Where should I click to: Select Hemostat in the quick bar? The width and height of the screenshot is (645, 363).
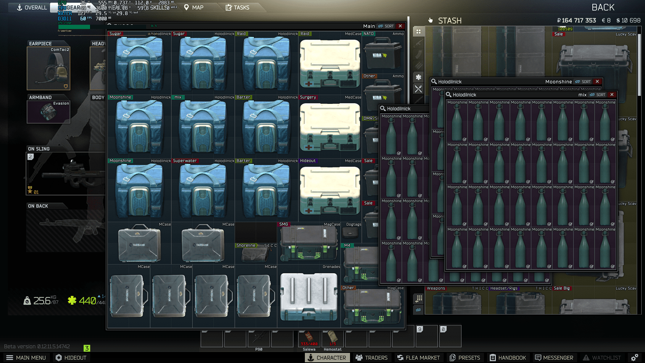332,340
